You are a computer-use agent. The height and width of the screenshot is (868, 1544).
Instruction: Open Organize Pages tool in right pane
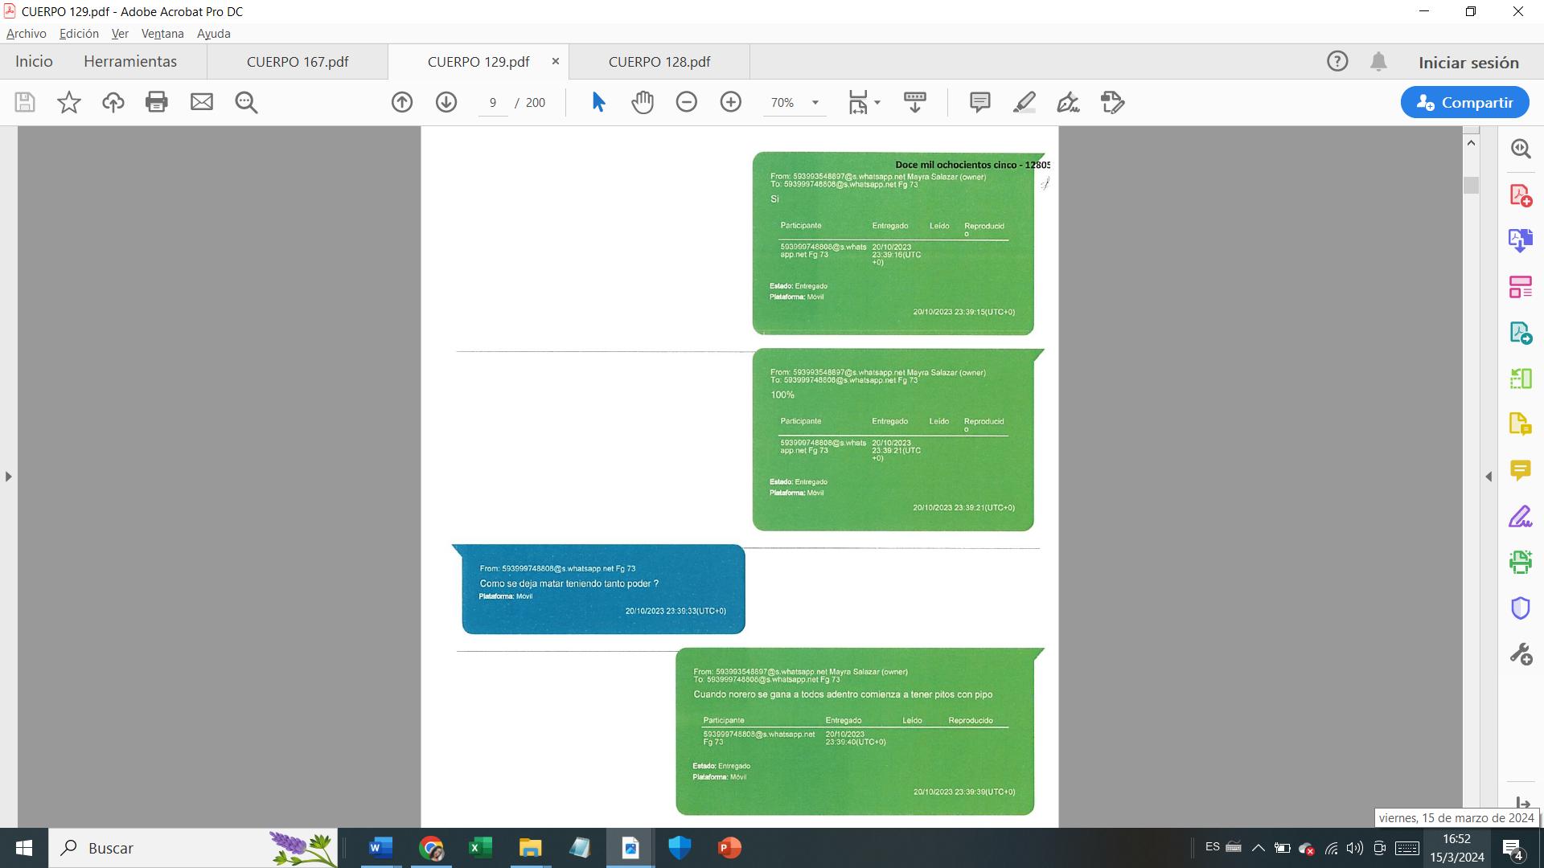(1521, 287)
